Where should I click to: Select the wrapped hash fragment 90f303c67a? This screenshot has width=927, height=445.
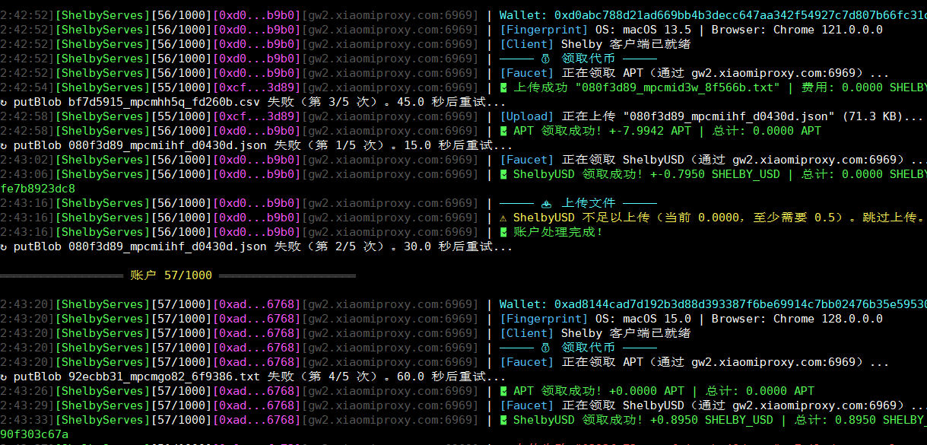[34, 434]
